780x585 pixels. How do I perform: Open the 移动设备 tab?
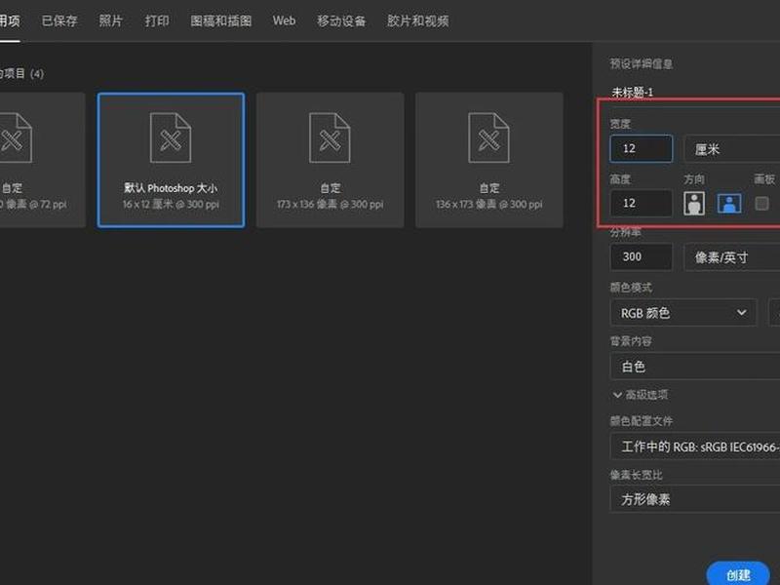pyautogui.click(x=341, y=20)
